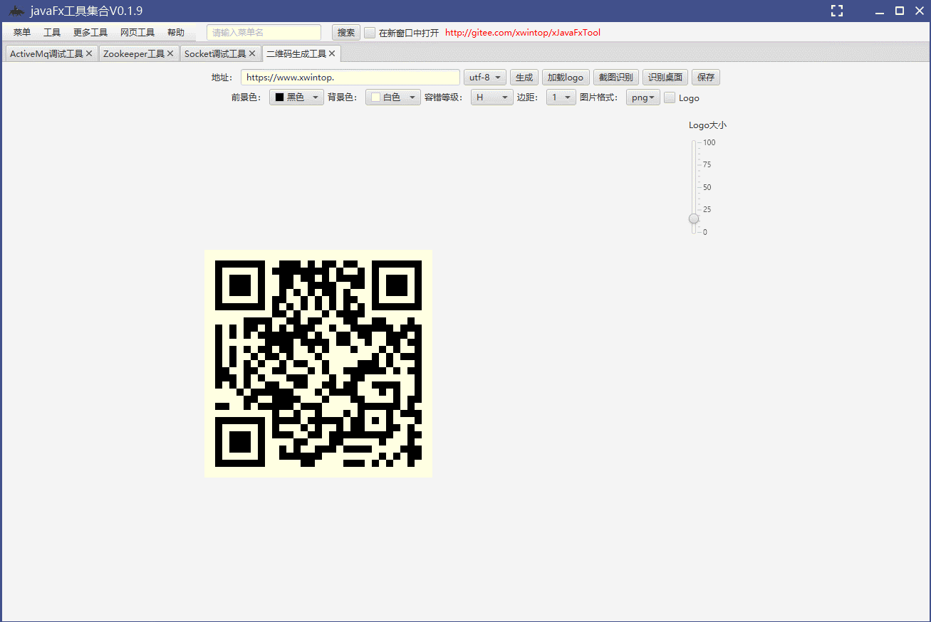This screenshot has height=622, width=931.
Task: Close the Socket调试工具 tab
Action: (252, 53)
